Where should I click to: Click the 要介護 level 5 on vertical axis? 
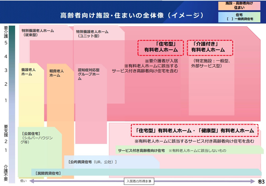[x=6, y=43]
